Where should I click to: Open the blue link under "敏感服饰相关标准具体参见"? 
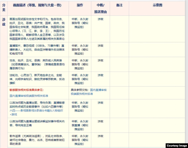point(29,95)
